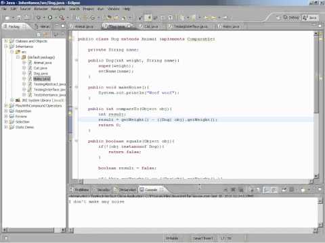The height and width of the screenshot is (243, 325).
Task: Collapse the default package node
Action: coord(18,57)
